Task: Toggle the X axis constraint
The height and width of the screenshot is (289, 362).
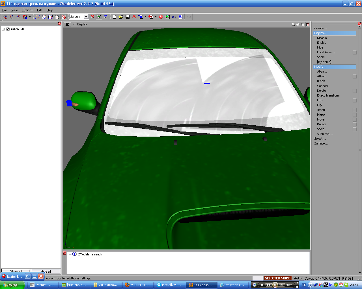Action: click(x=92, y=17)
